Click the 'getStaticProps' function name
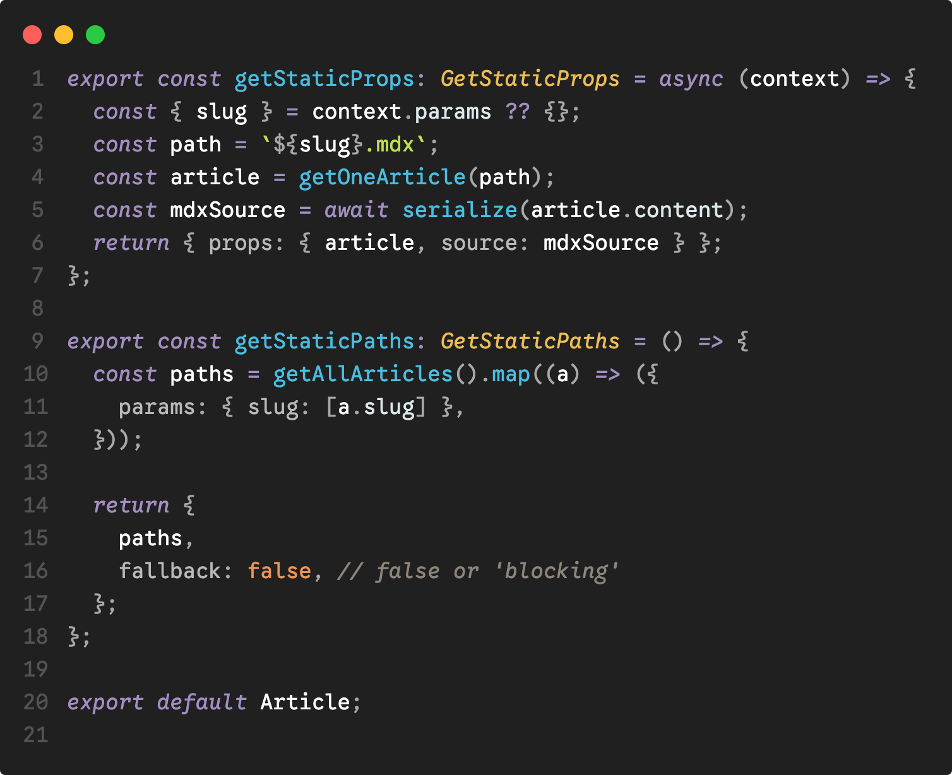This screenshot has width=952, height=775. coord(324,79)
